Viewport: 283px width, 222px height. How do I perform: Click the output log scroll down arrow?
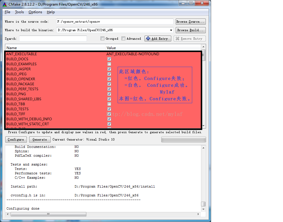tap(203, 209)
